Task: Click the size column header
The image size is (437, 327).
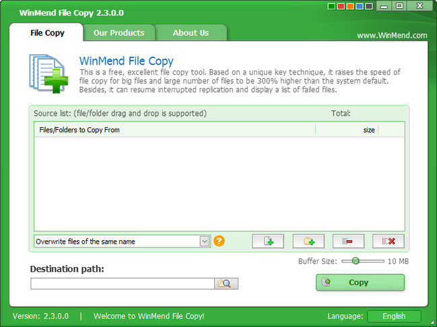Action: tap(368, 130)
